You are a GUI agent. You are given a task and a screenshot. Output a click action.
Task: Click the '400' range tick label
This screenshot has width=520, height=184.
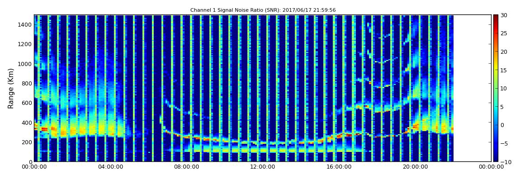(x=26, y=123)
